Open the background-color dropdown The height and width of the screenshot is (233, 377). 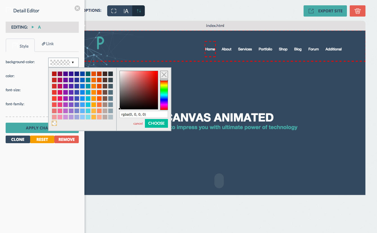point(63,62)
